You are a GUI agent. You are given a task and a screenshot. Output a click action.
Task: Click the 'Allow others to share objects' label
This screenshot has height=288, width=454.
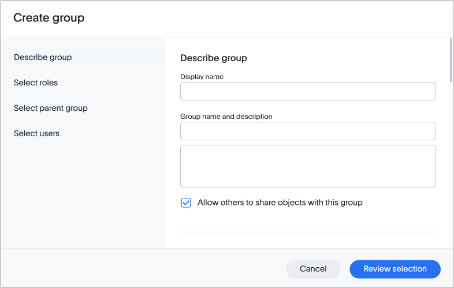pyautogui.click(x=280, y=203)
